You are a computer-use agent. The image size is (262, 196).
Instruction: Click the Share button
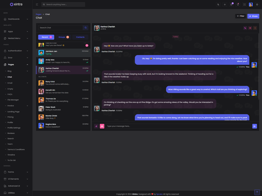(253, 16)
